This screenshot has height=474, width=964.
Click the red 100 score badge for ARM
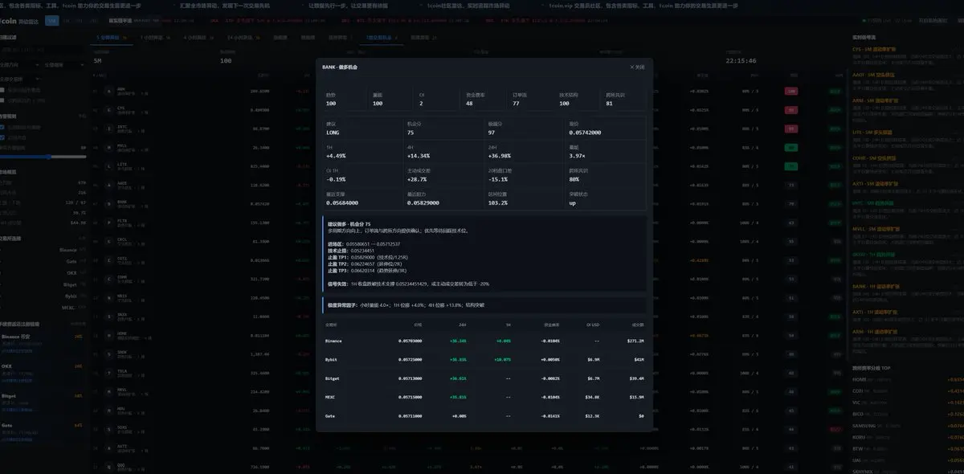coord(791,92)
